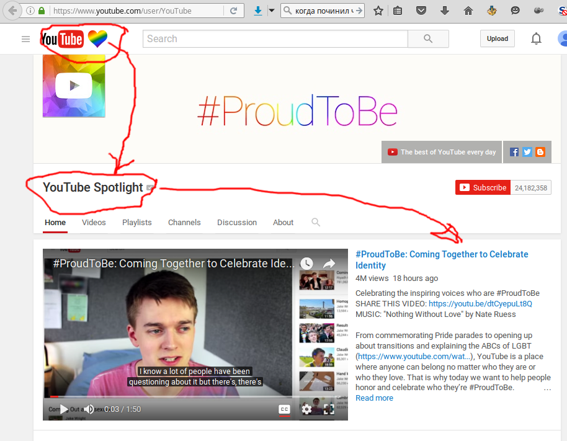Click the 24,182,358 subscriber count
This screenshot has width=567, height=441.
click(531, 187)
